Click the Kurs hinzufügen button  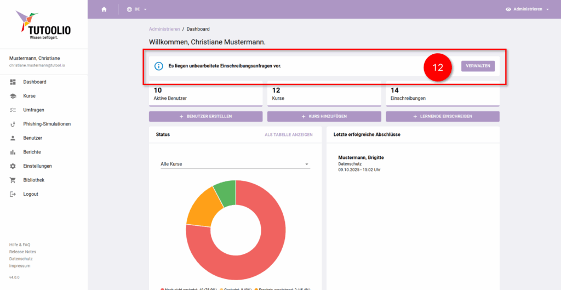(324, 116)
